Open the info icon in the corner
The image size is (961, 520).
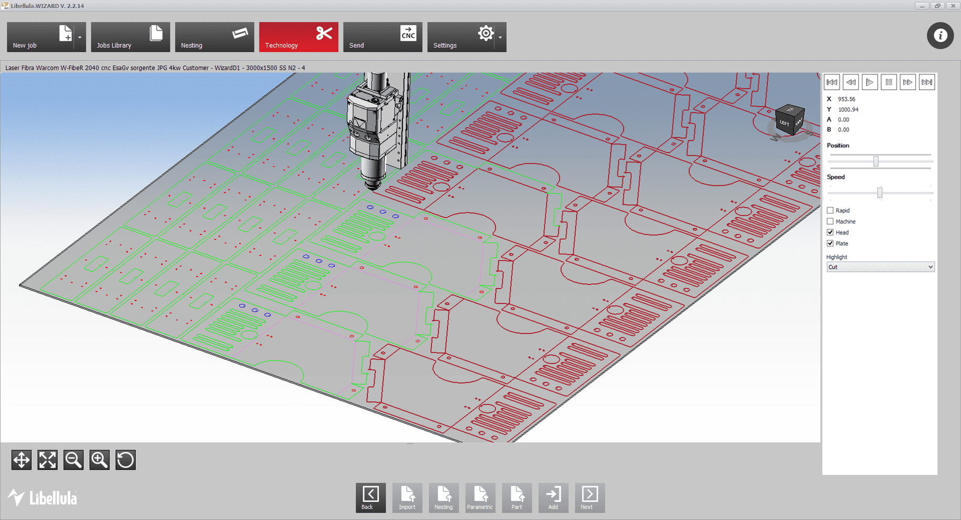(x=940, y=36)
